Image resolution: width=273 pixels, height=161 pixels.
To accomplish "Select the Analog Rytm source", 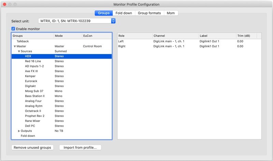I will (x=62, y=106).
